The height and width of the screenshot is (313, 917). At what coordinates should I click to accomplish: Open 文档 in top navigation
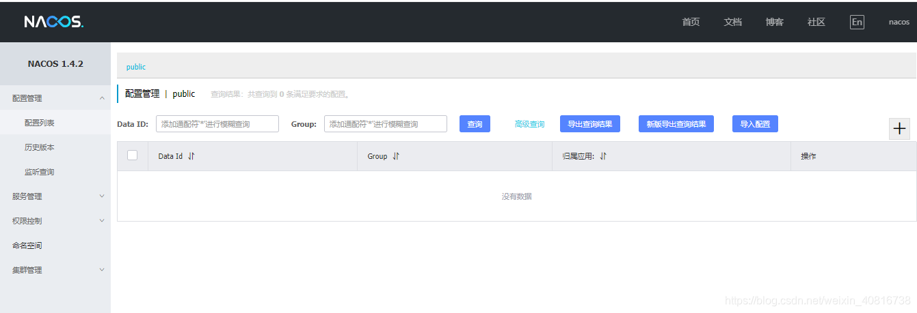(732, 22)
